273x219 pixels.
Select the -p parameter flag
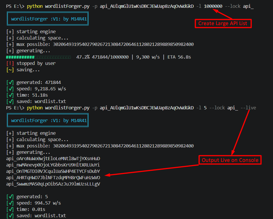95,6
